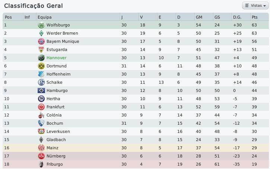270x169 pixels.
Task: Sort table by Pts column header
Action: (255, 17)
